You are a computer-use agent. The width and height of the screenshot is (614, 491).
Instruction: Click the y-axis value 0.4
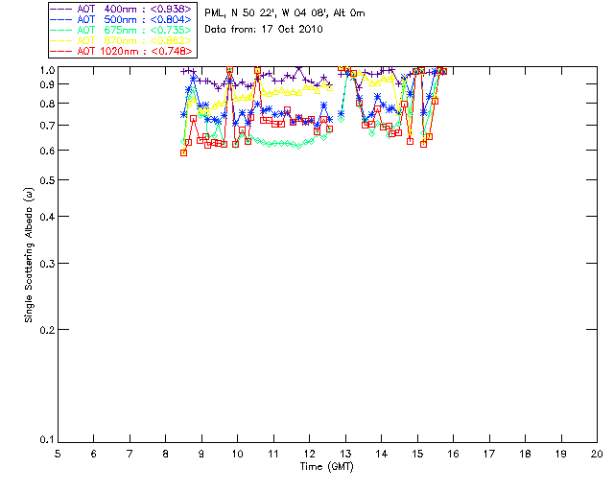(x=47, y=217)
